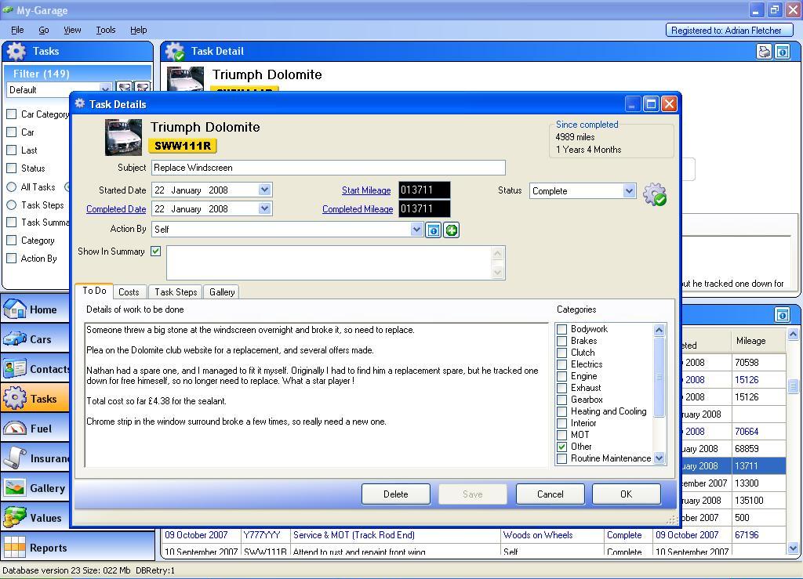Click the Triumph Dolomite car thumbnail

tap(123, 137)
